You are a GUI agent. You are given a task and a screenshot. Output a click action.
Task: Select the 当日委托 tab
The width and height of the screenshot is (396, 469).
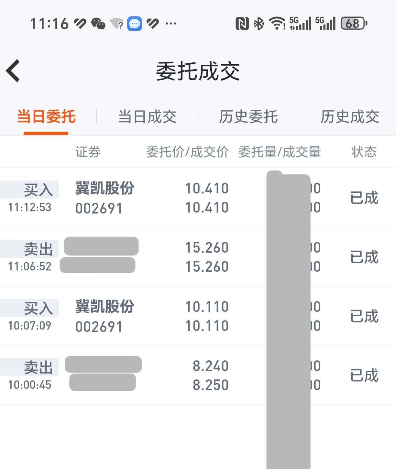46,117
